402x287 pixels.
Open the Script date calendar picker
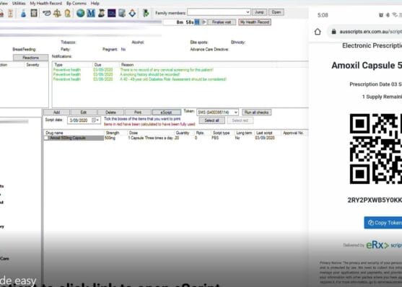[x=95, y=120]
